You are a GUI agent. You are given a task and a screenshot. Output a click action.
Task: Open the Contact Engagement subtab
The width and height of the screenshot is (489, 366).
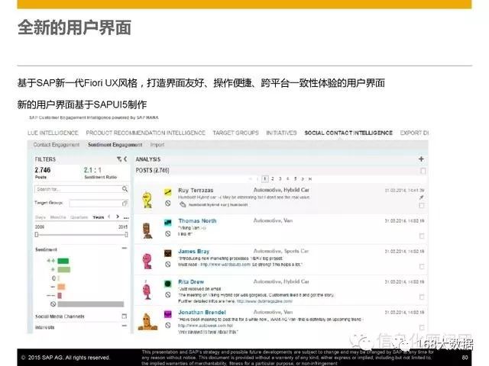pos(57,145)
